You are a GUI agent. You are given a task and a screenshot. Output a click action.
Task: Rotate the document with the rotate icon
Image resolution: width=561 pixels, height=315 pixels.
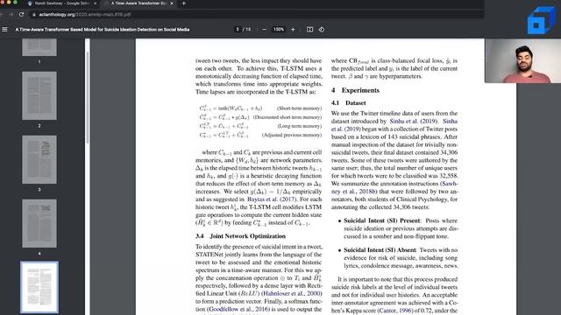[322, 29]
